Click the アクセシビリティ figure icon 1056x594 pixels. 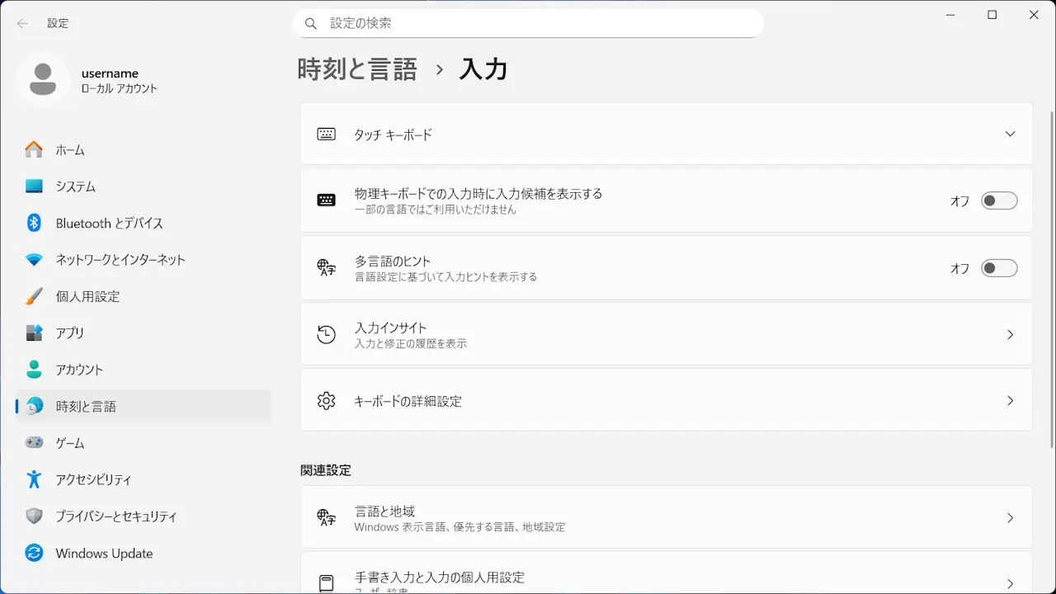34,479
